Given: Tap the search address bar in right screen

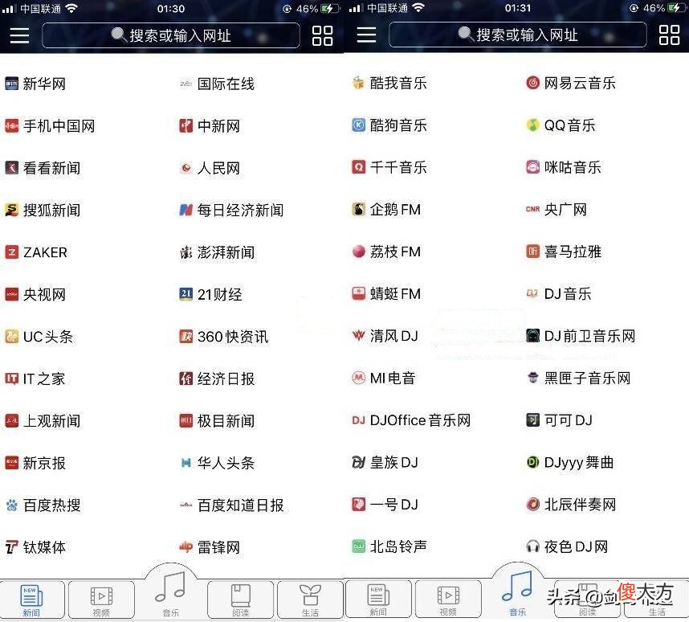Looking at the screenshot, I should click(518, 35).
